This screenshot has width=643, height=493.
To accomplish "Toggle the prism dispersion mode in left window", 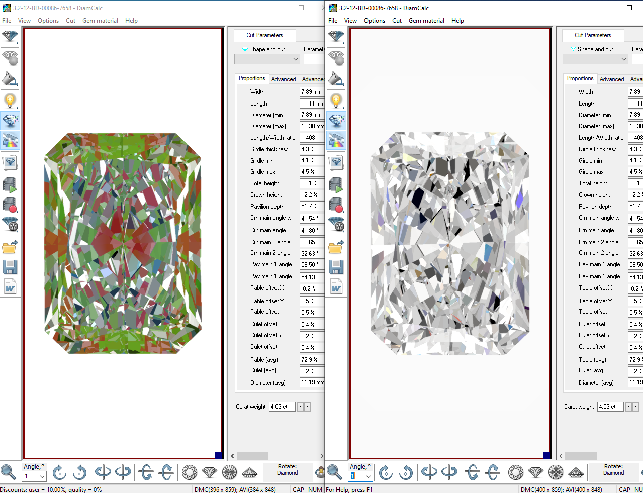I will 10,140.
